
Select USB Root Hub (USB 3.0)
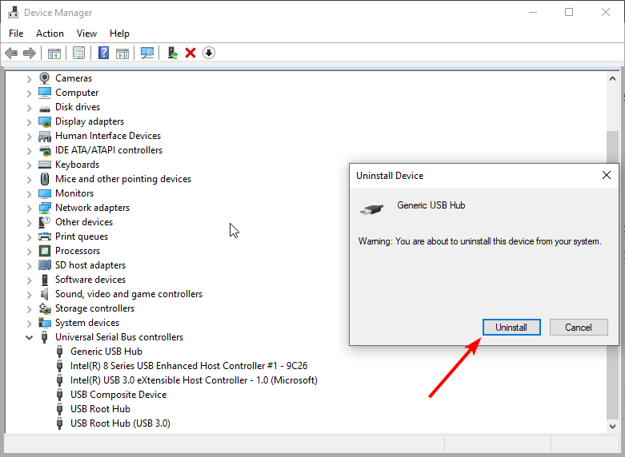(x=120, y=423)
